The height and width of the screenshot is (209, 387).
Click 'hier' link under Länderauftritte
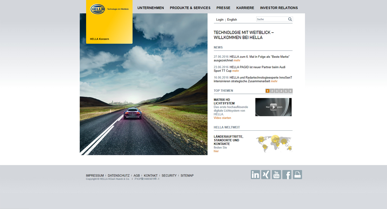[x=216, y=151]
